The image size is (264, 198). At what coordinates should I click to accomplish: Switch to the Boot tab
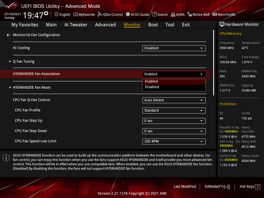click(x=153, y=24)
